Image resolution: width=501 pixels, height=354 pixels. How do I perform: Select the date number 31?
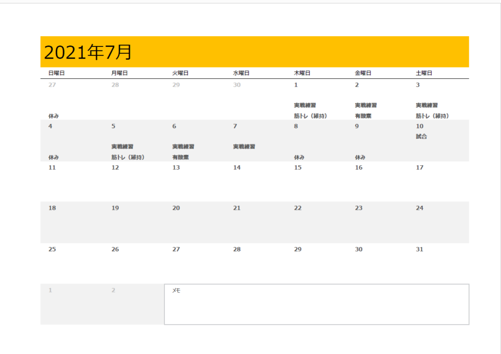419,249
